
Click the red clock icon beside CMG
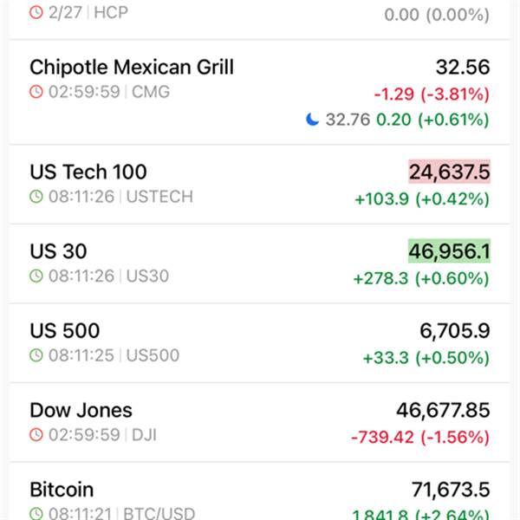(x=36, y=92)
